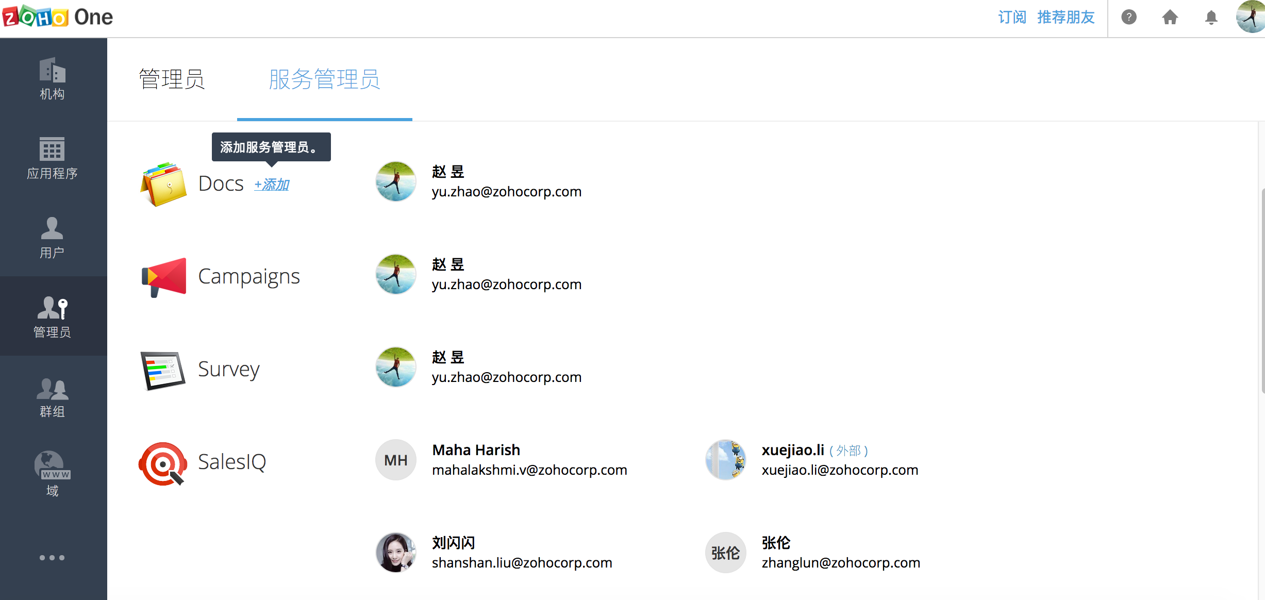Expand the three-dot more menu in sidebar

52,558
